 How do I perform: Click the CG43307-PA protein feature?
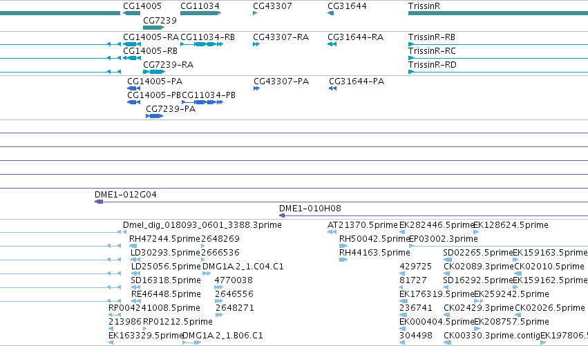tap(256, 88)
